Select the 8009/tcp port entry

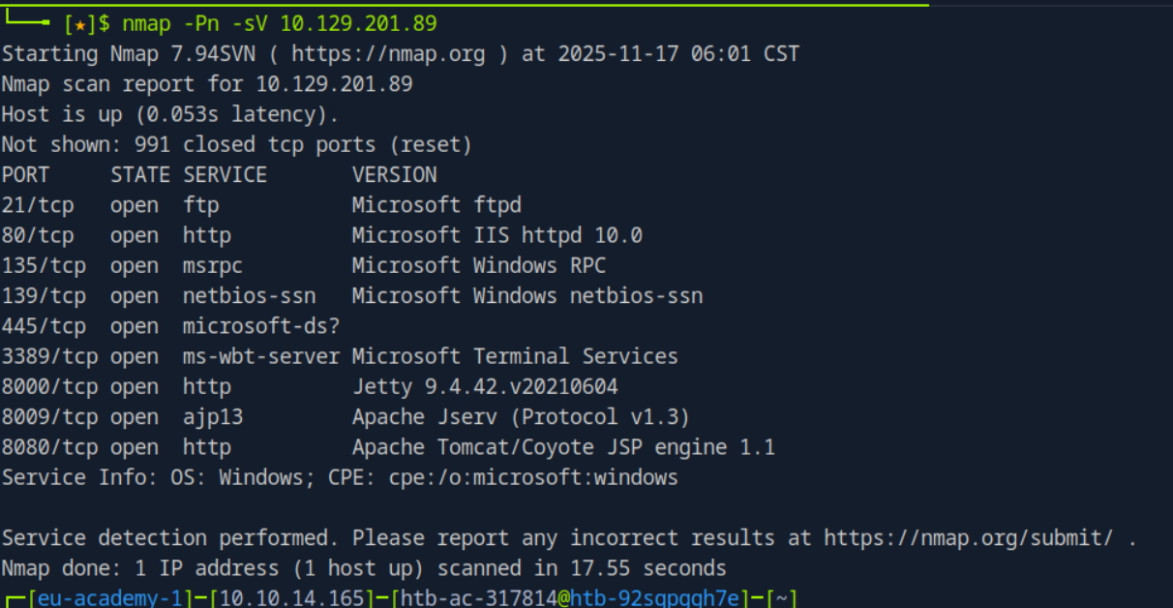49,416
